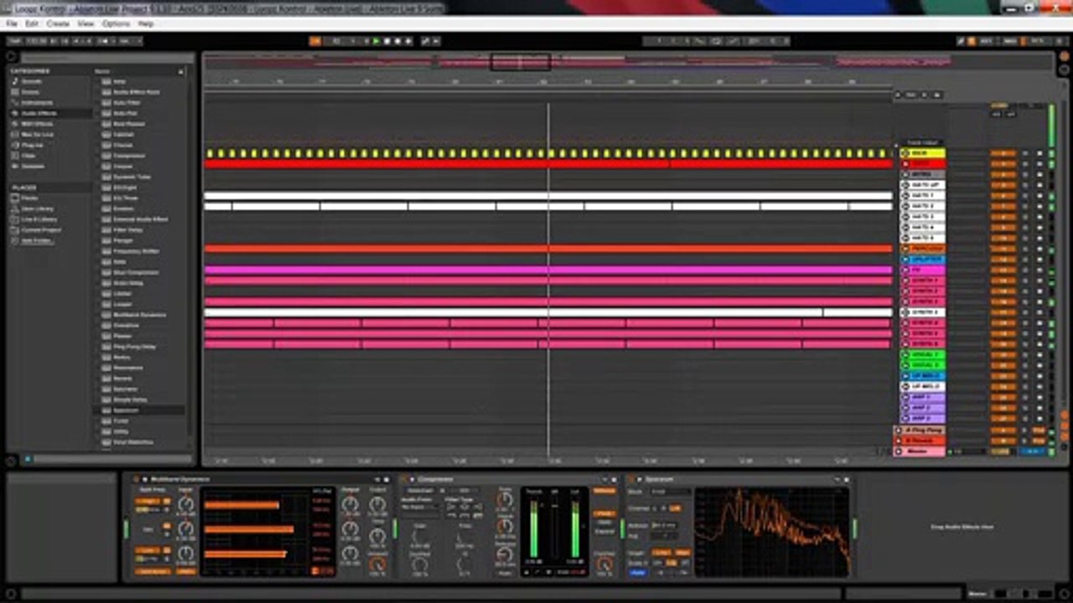Open the Edit menu
The image size is (1073, 603).
tap(32, 23)
